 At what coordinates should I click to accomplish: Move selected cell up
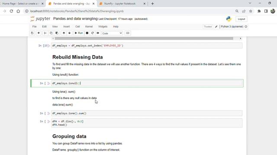(x=64, y=33)
